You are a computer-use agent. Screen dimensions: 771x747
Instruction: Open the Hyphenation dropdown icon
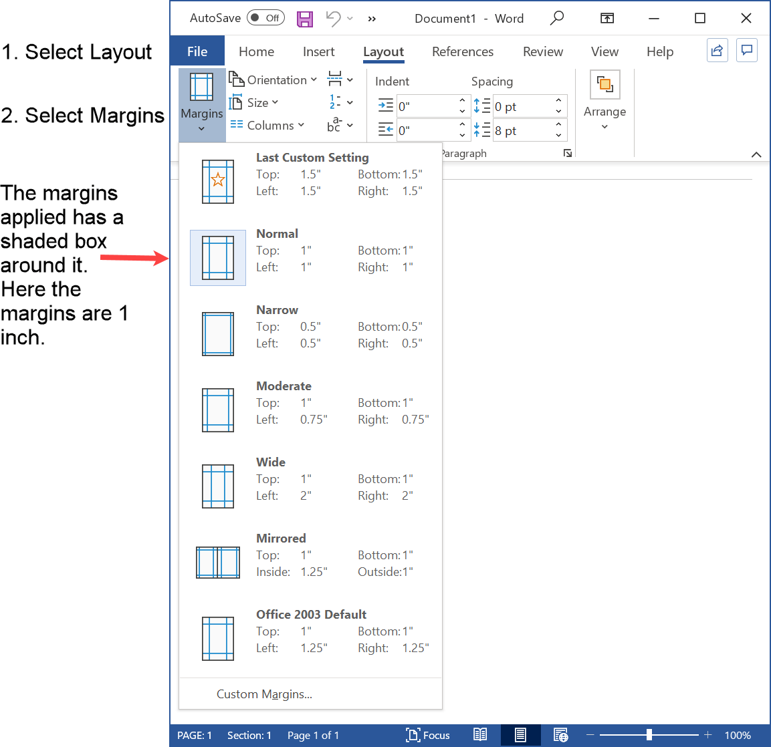(x=340, y=125)
